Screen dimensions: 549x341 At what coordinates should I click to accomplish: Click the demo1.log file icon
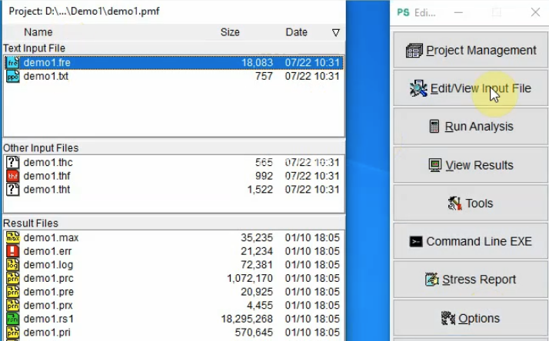pyautogui.click(x=12, y=265)
